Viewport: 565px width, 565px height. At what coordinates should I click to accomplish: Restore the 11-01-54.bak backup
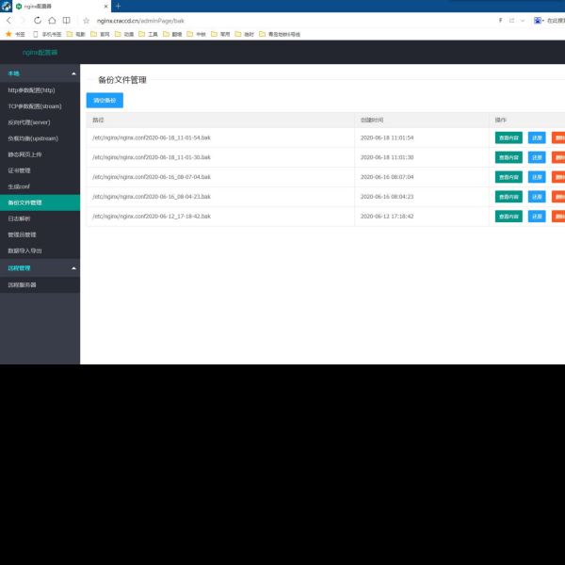point(537,137)
